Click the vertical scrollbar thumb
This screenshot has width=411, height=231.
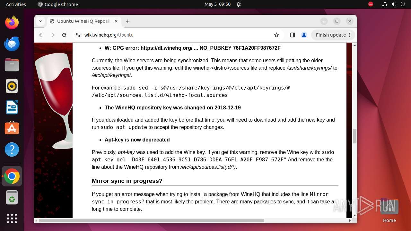[355, 136]
